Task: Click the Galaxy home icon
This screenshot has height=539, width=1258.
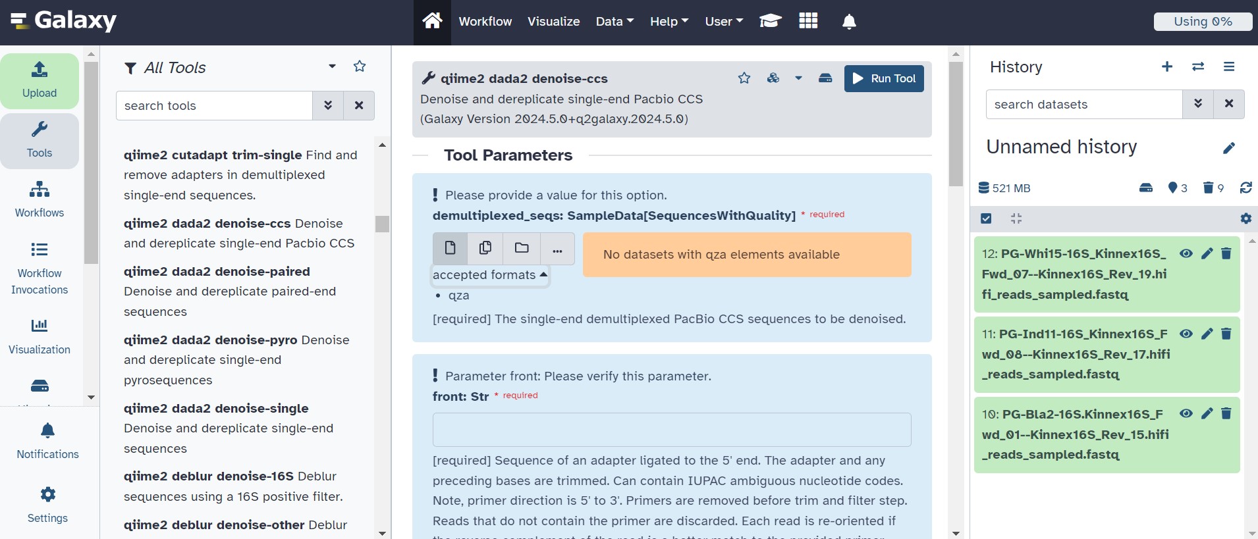Action: tap(432, 21)
